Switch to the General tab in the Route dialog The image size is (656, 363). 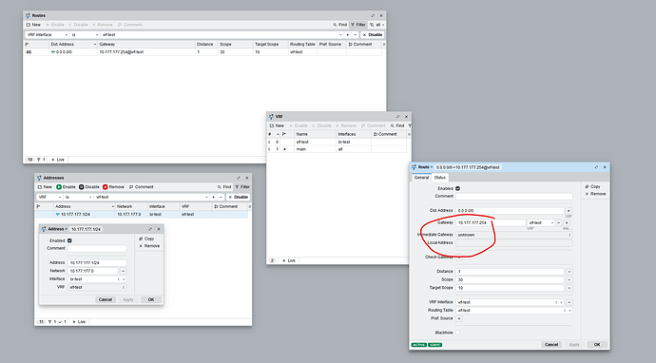[421, 178]
